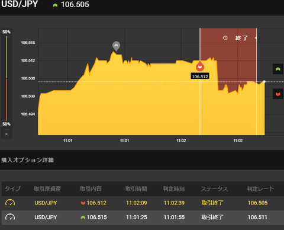
Task: Click the red down-arrow trade marker pin
Action: point(200,66)
